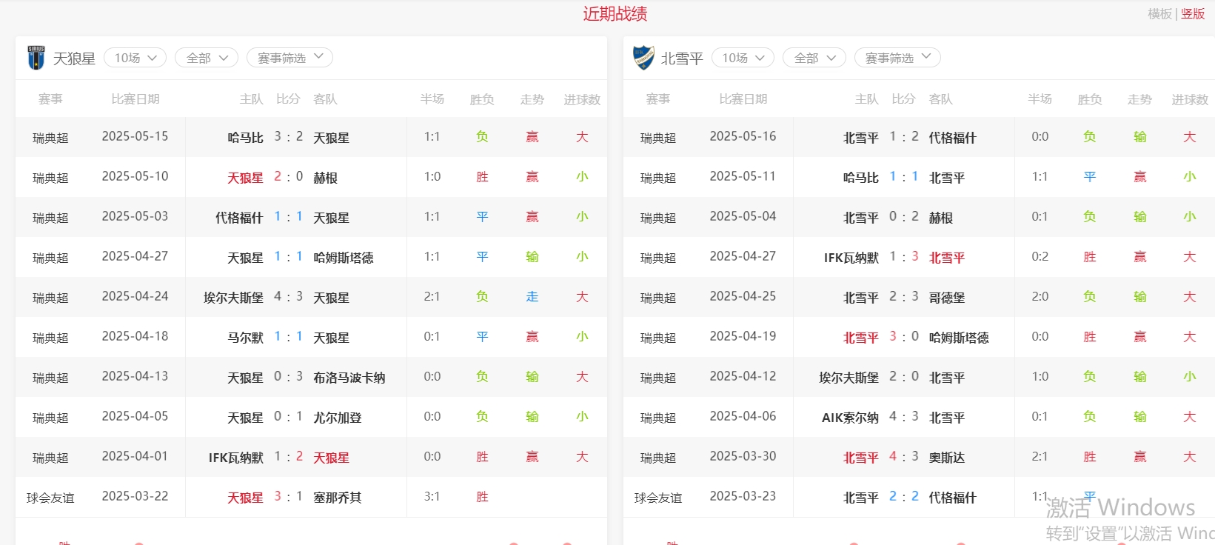
Task: Switch to 竖版 layout view
Action: pos(1193,14)
